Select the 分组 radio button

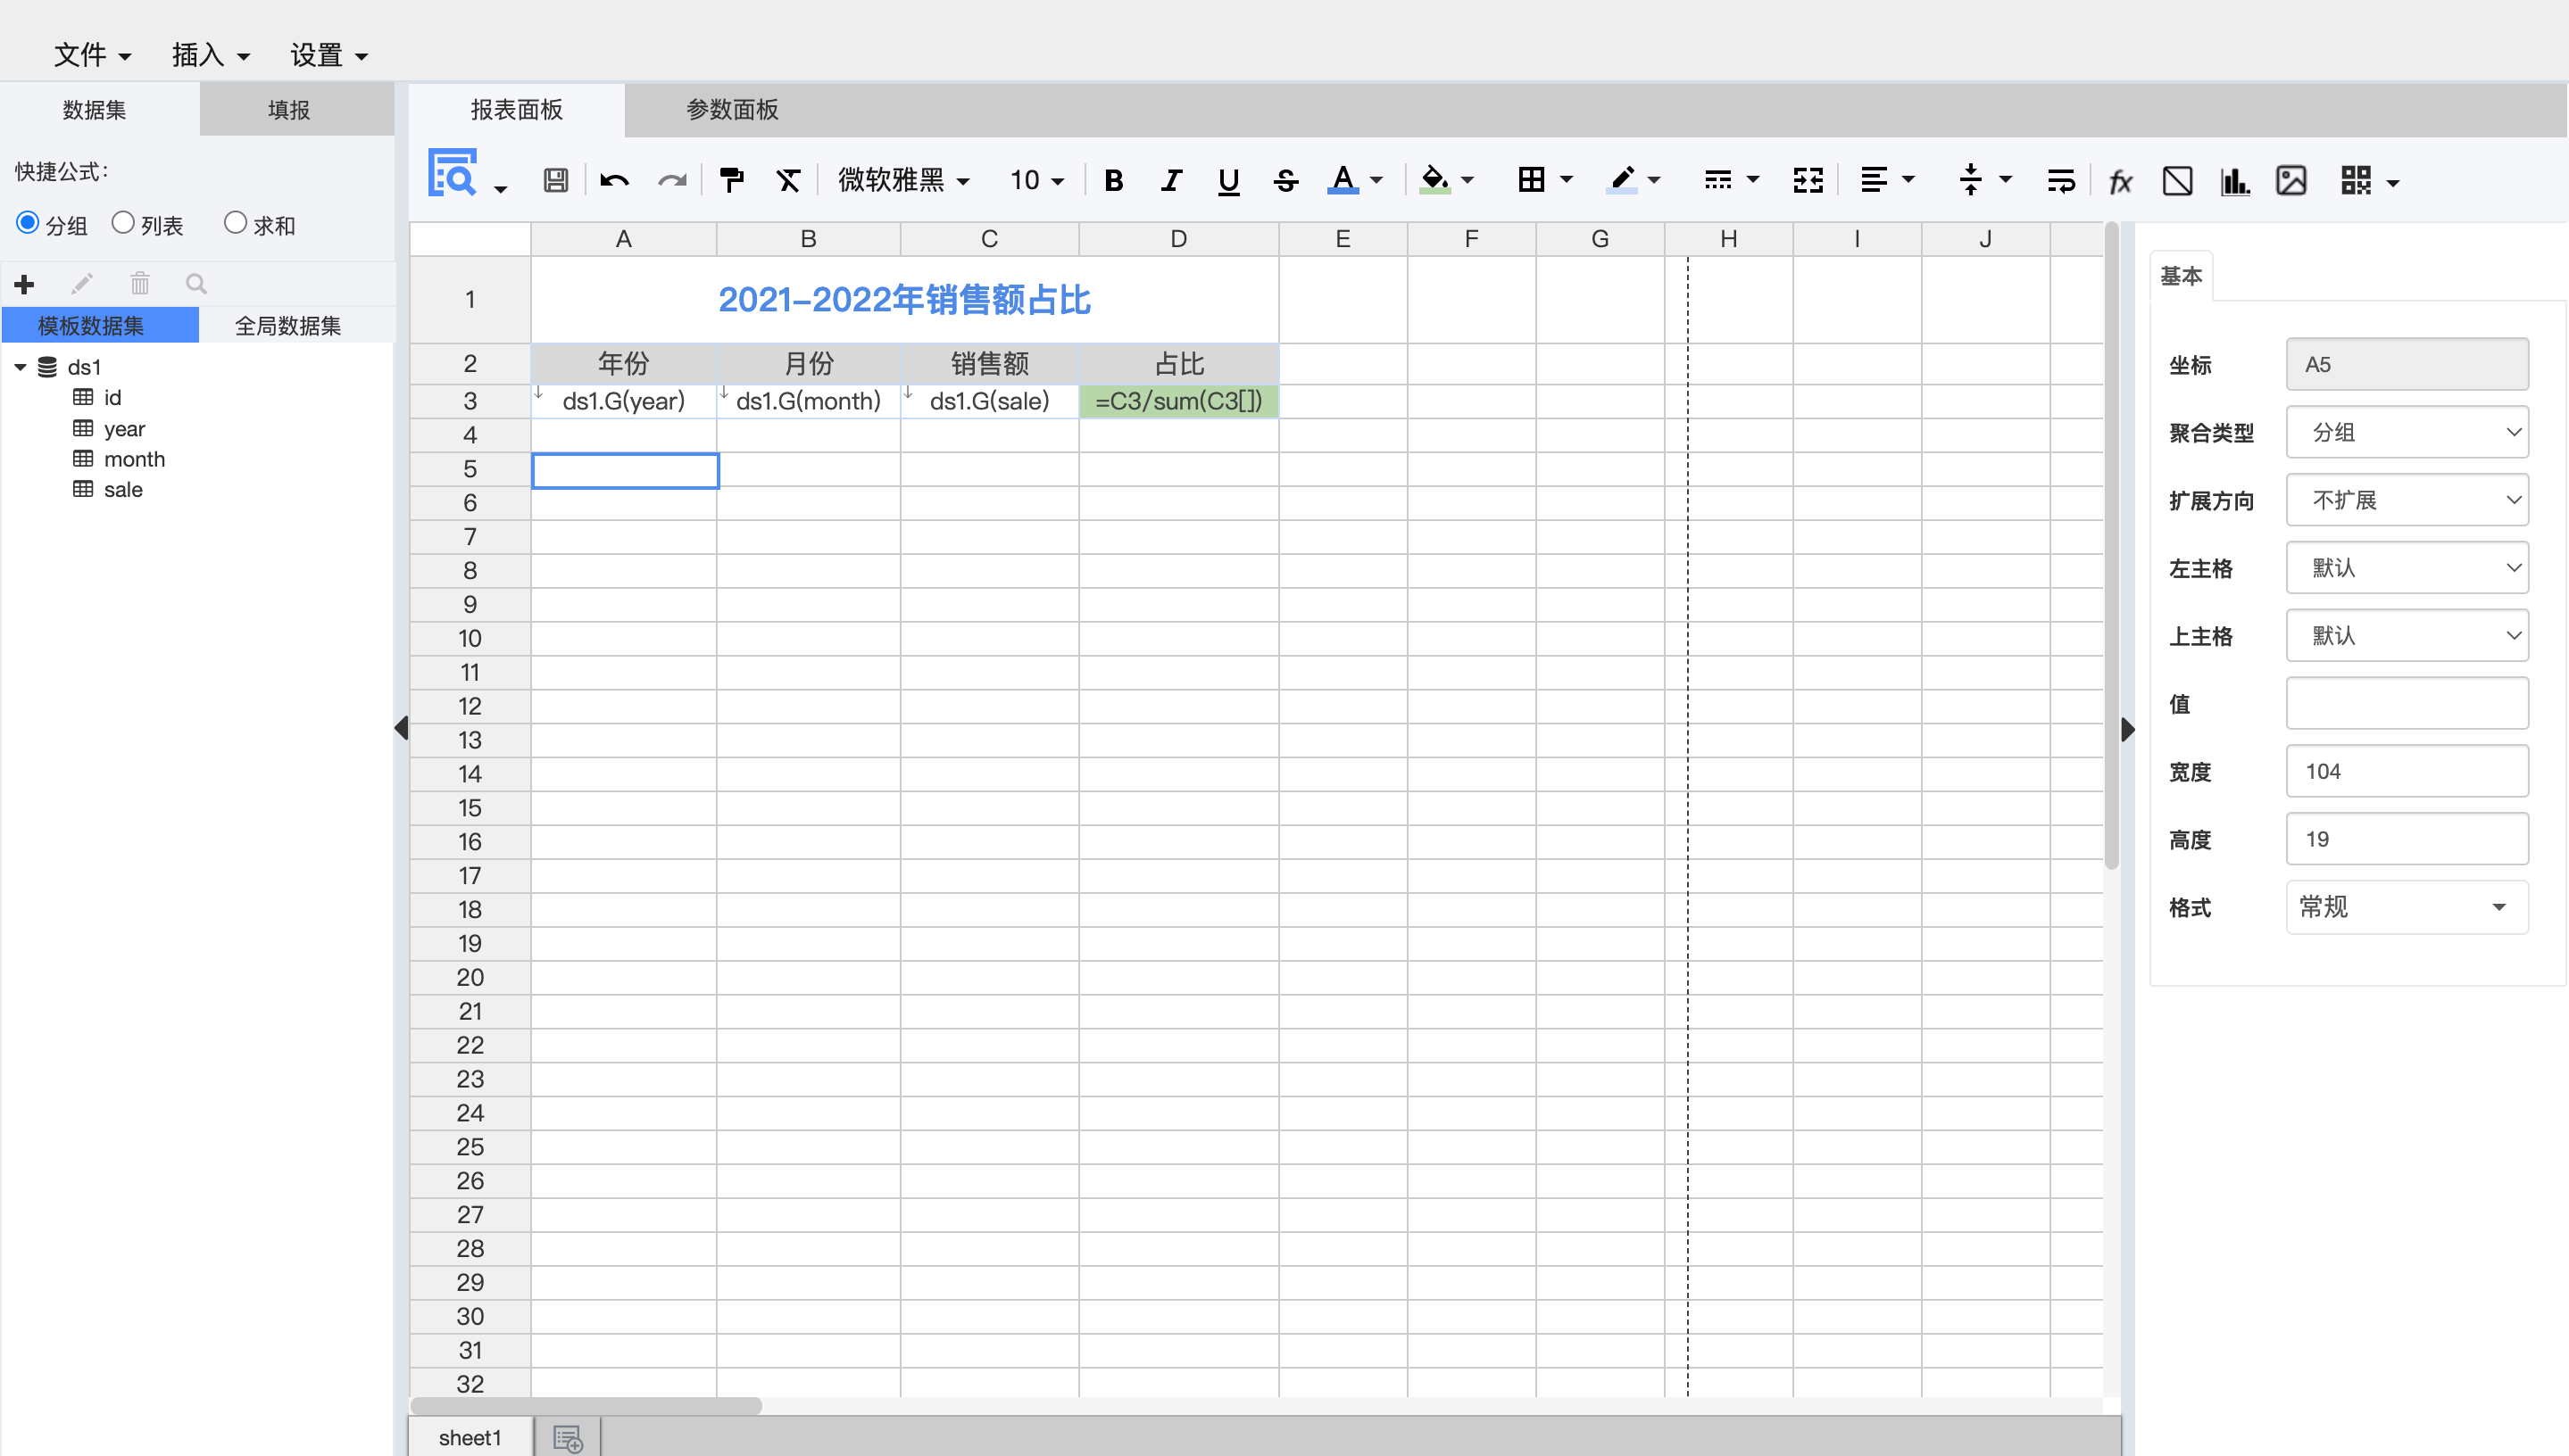pos(28,223)
